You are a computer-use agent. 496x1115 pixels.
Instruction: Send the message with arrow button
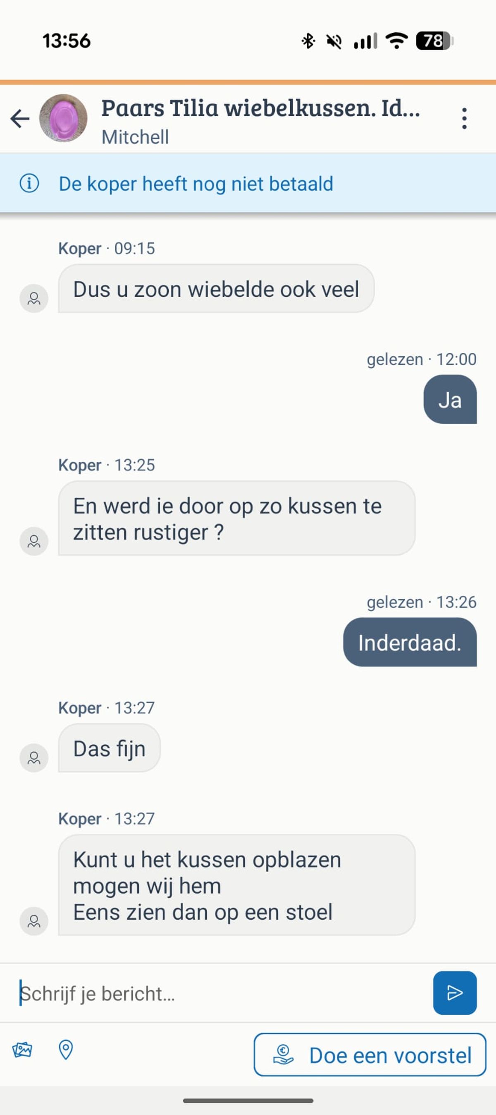coord(455,993)
